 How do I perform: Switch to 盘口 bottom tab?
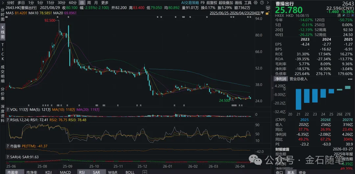279,172
